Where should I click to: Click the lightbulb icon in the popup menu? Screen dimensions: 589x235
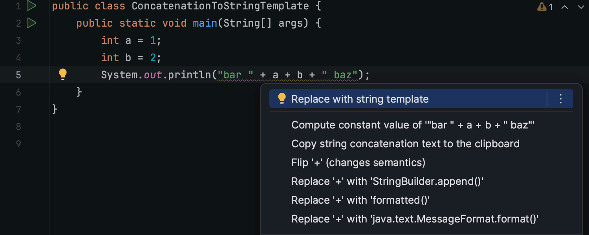282,99
